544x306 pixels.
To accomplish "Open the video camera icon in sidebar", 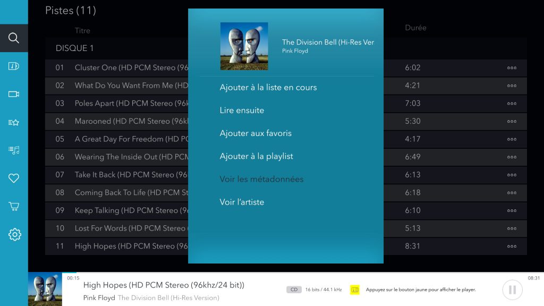I will pos(14,94).
